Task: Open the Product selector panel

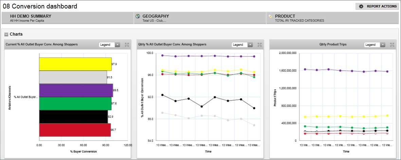Action: tap(332, 18)
